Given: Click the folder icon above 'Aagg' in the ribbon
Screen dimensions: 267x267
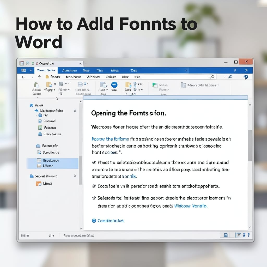Looking at the screenshot, I should tap(49, 84).
